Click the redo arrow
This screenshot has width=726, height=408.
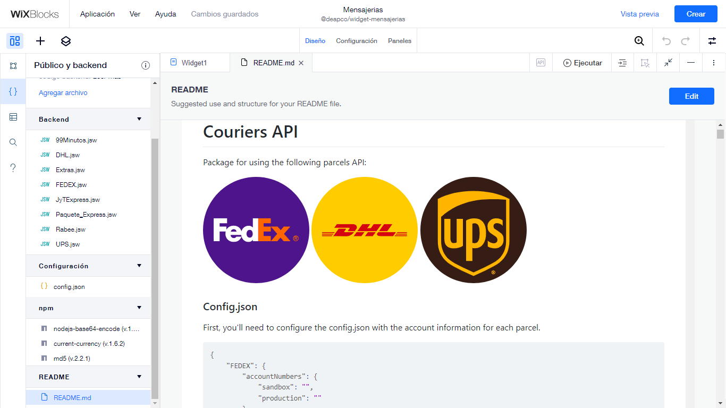686,41
